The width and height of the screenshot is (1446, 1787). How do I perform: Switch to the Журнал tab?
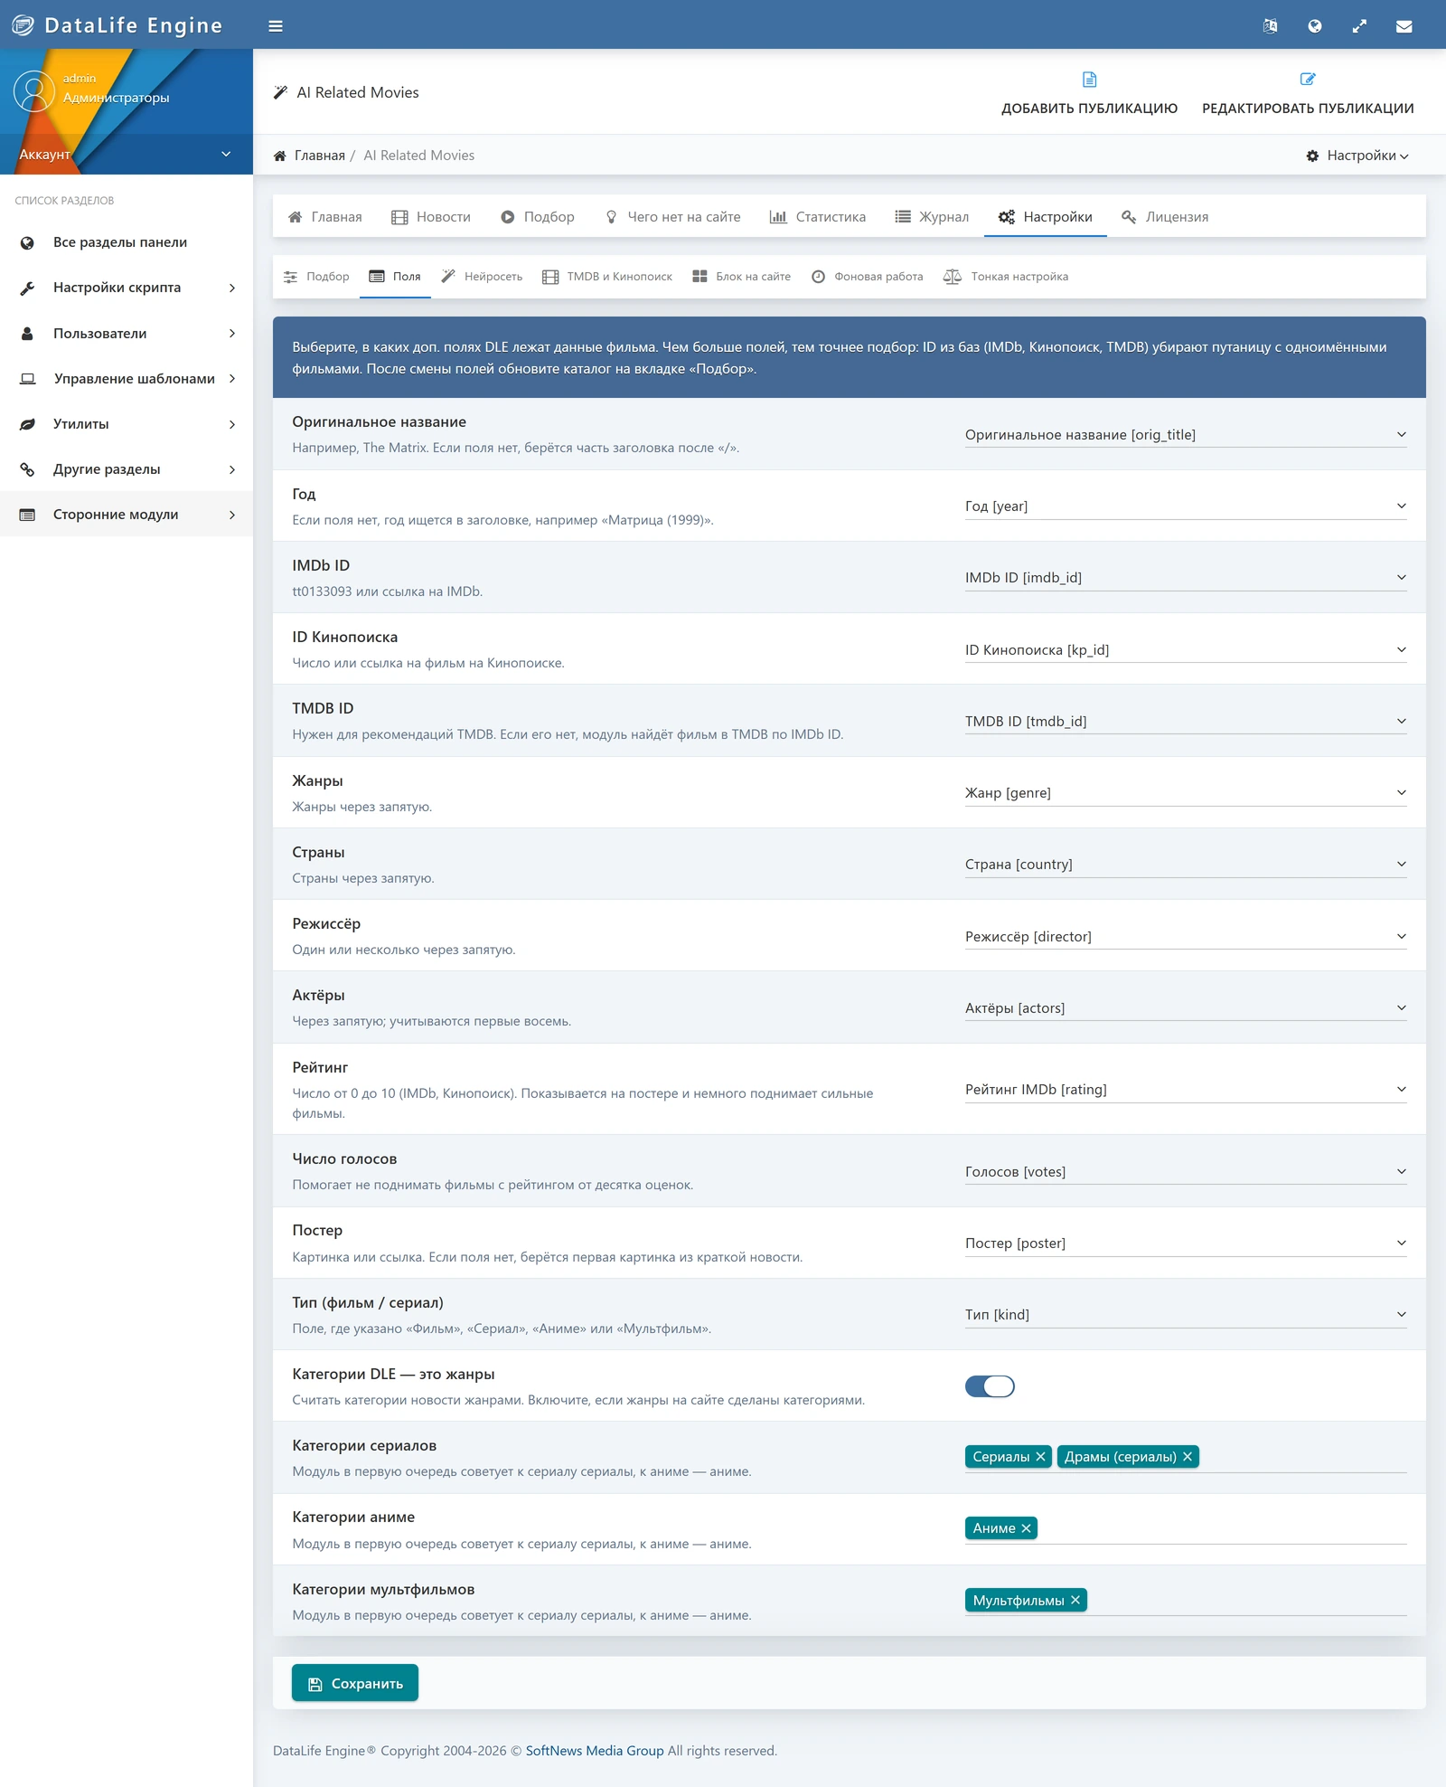coord(932,217)
